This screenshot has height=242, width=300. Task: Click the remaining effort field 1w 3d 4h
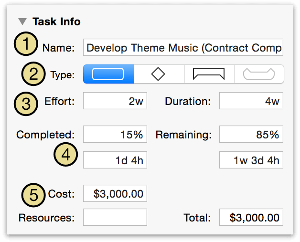[x=251, y=160]
